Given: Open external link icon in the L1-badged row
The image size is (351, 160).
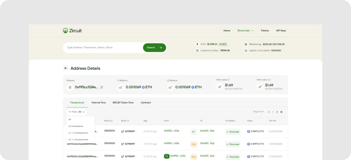Looking at the screenshot, I should 123,157.
